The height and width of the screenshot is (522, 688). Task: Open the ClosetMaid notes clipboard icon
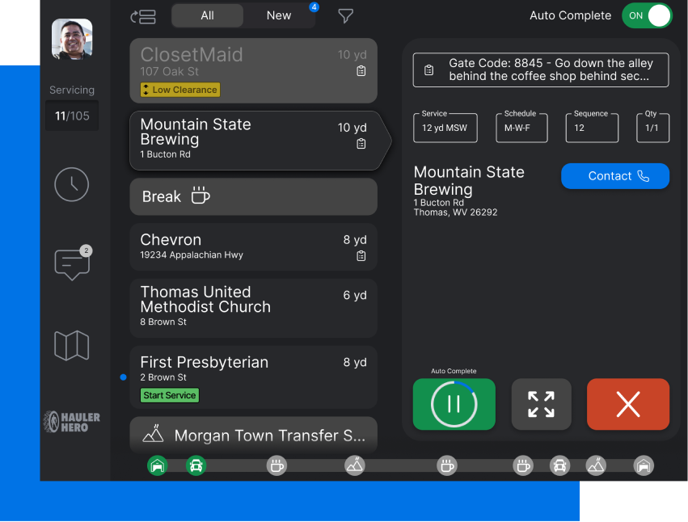click(x=361, y=70)
